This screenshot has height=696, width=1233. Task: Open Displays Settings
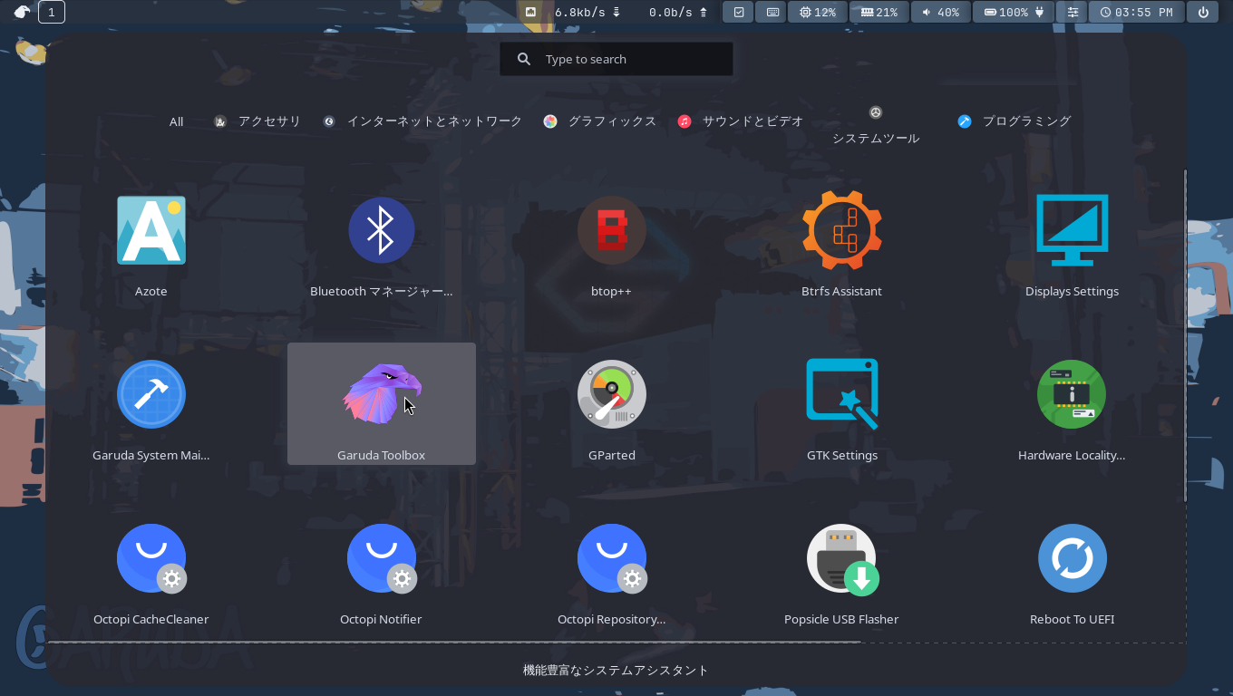pos(1072,240)
